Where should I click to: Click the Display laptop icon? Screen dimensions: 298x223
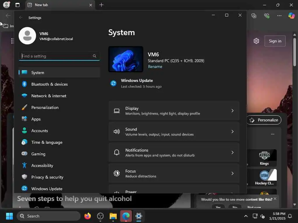pos(117,111)
